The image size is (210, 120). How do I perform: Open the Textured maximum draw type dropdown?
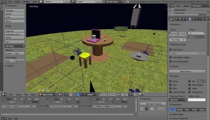178,100
